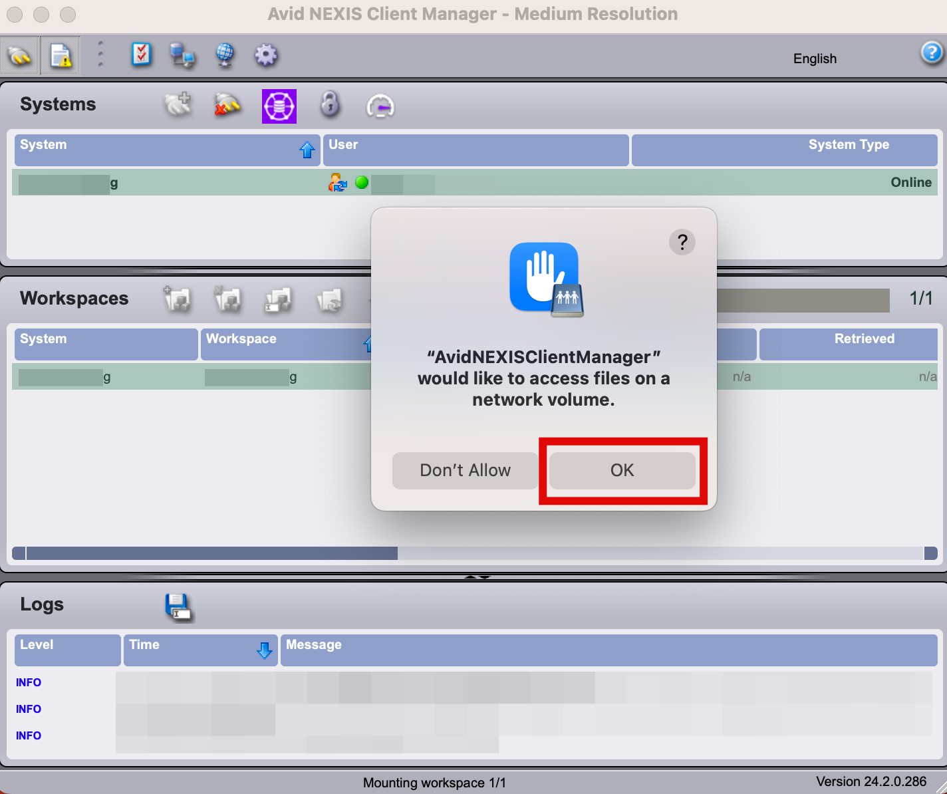
Task: Mount a workspace with the folder-plus icon
Action: point(177,300)
